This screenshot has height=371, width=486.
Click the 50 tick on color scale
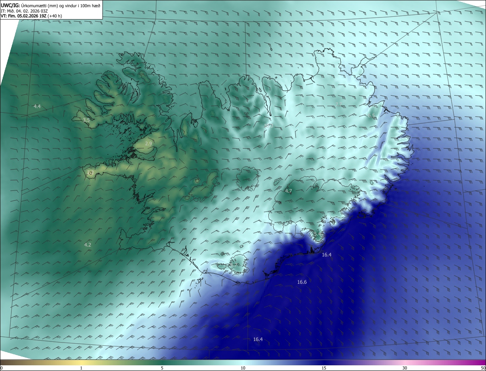(483, 368)
